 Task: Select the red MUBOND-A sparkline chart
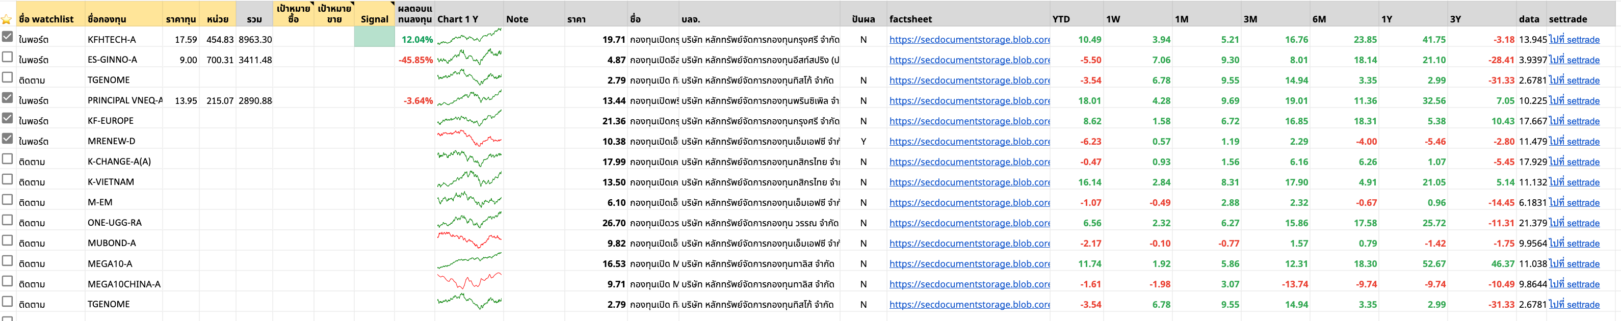(x=469, y=240)
